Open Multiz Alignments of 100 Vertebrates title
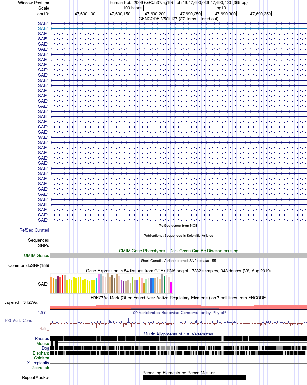The height and width of the screenshot is (385, 307). point(178,334)
